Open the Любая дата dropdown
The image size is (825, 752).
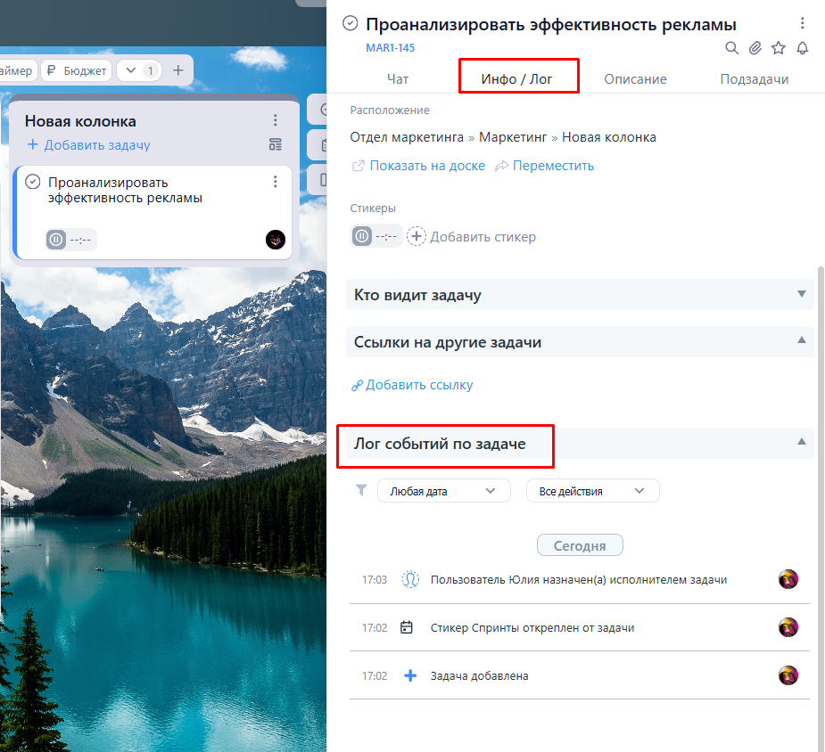pos(443,491)
